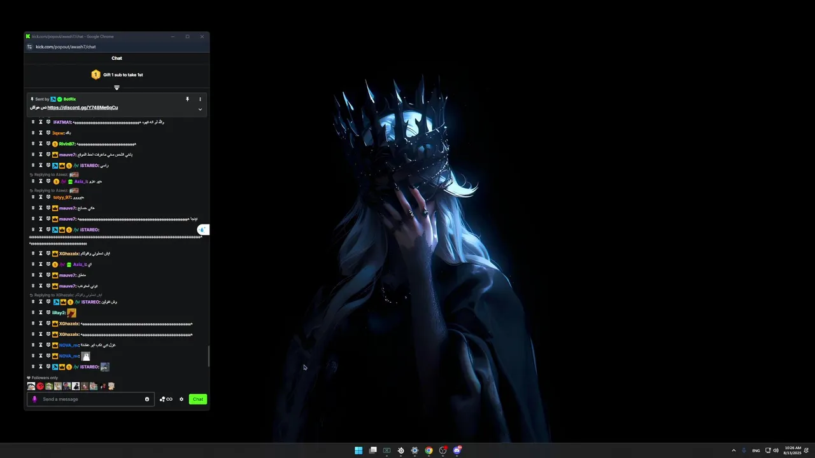
Task: Send message with green Chat button
Action: [x=198, y=399]
